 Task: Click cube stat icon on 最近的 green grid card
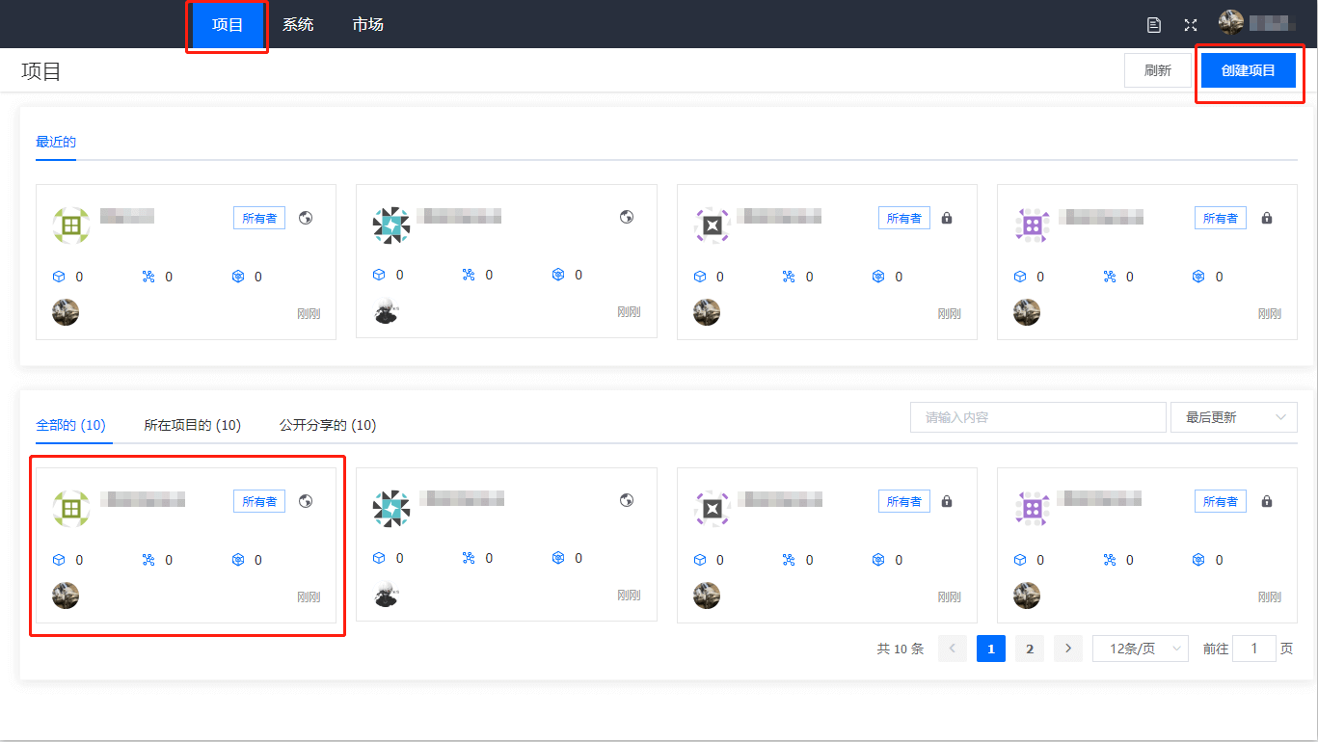pos(59,277)
